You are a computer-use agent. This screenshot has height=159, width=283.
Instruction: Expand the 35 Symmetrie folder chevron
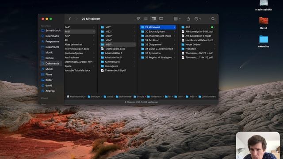pos(174,53)
